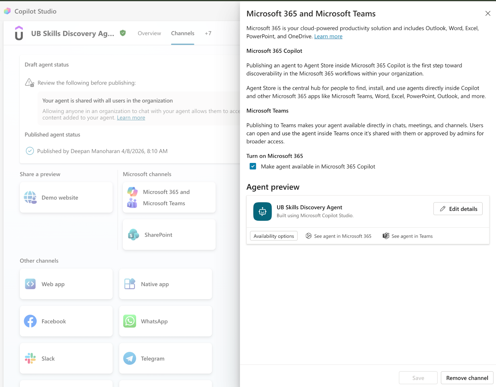Click the UB Skills Discovery agent avatar icon
The image size is (496, 387).
pos(19,33)
